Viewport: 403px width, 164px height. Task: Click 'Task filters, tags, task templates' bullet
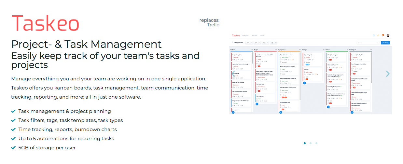coord(71,120)
